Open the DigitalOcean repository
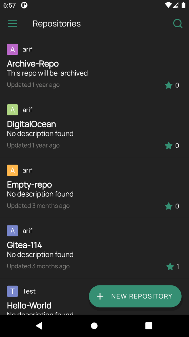 pyautogui.click(x=32, y=124)
